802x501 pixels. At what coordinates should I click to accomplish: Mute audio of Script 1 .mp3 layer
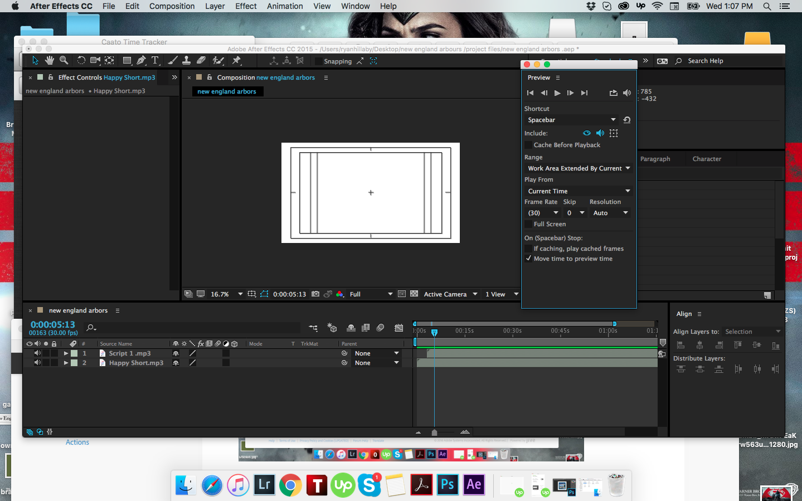pos(37,353)
